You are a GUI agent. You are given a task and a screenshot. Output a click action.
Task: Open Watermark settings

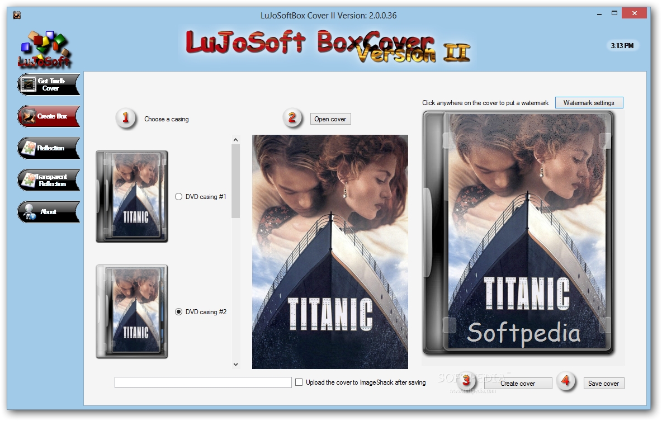pos(589,103)
